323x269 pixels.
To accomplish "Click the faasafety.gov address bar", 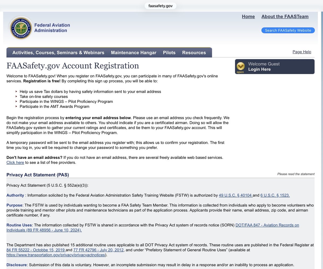I will [160, 6].
